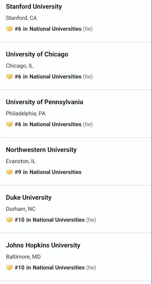Click the badge icon next to Northwestern's #9 ranking
This screenshot has height=284, width=152.
[x=9, y=172]
